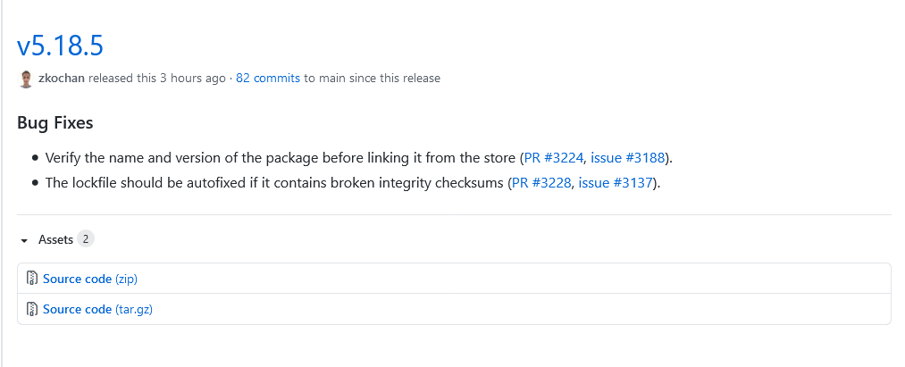Click zkochan's avatar image
The image size is (905, 367).
tap(25, 79)
